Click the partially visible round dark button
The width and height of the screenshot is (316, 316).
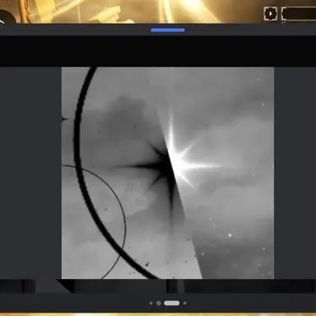7,17
